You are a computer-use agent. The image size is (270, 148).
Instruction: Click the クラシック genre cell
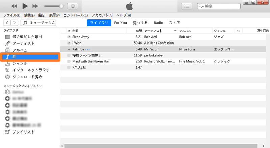(x=222, y=61)
